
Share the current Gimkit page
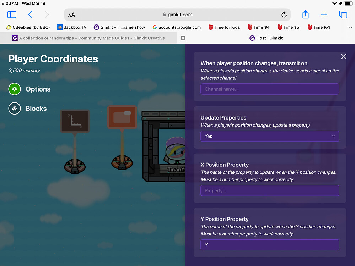tap(305, 15)
